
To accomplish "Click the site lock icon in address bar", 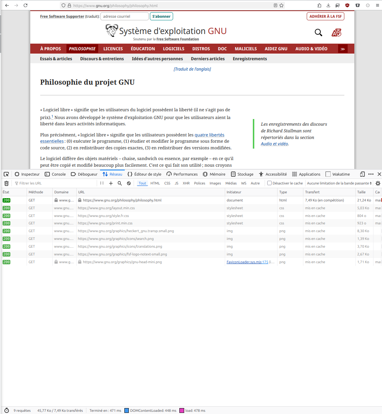I will [x=69, y=5].
